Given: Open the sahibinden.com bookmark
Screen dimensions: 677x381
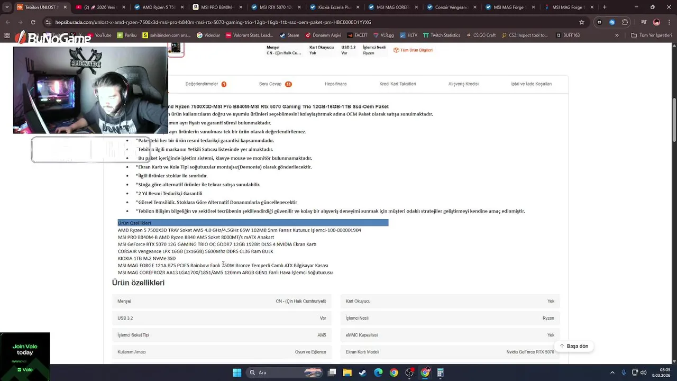Looking at the screenshot, I should pos(167,35).
